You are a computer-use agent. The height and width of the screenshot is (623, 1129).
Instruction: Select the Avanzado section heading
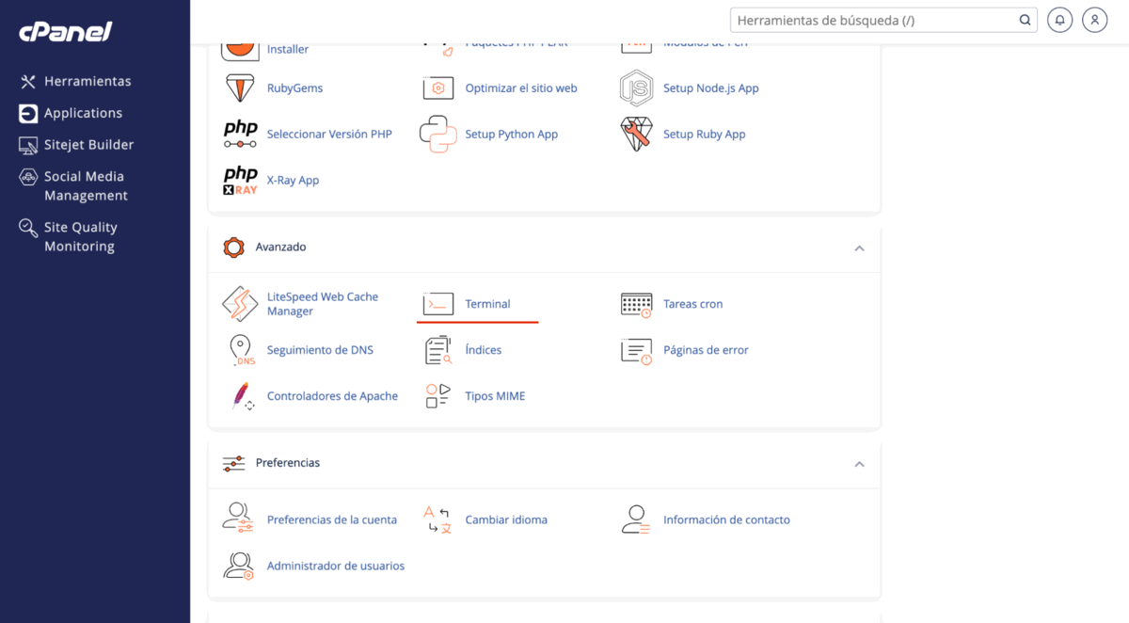click(x=280, y=247)
